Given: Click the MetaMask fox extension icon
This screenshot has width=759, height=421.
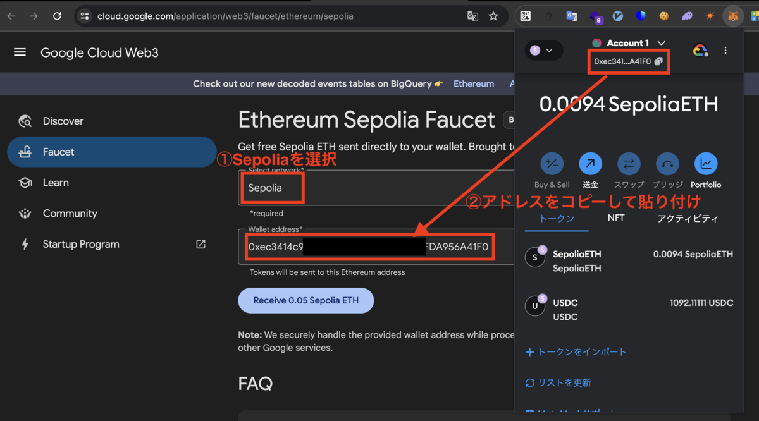Looking at the screenshot, I should pyautogui.click(x=732, y=16).
